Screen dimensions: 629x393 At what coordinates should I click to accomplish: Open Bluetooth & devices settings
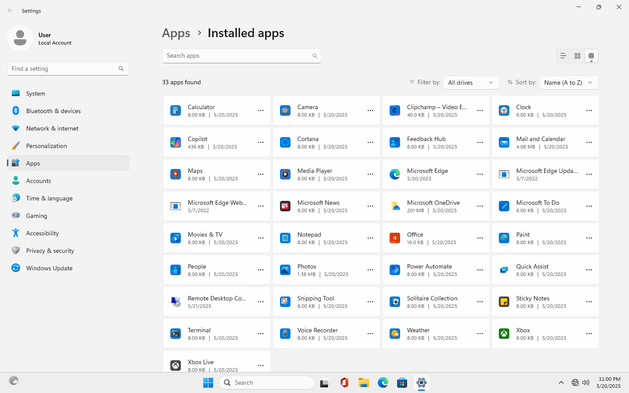coord(68,111)
